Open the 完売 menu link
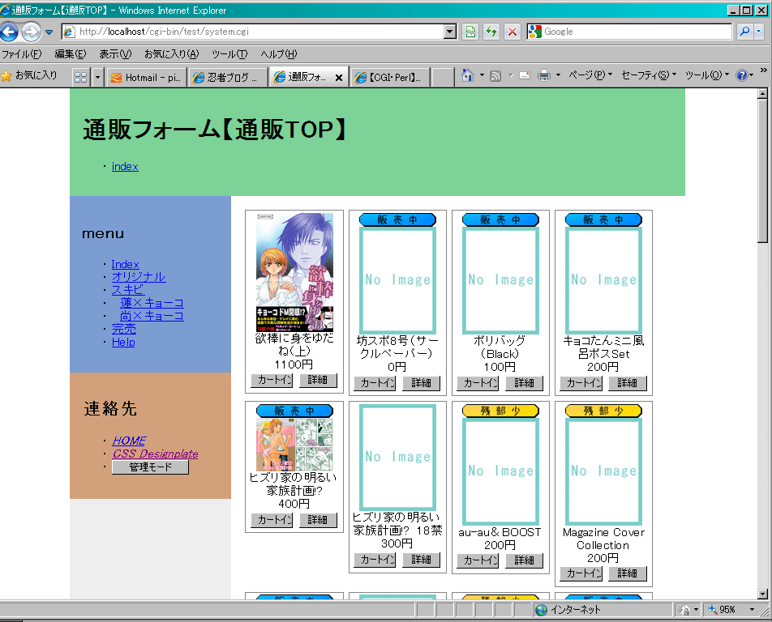This screenshot has height=622, width=772. click(123, 329)
